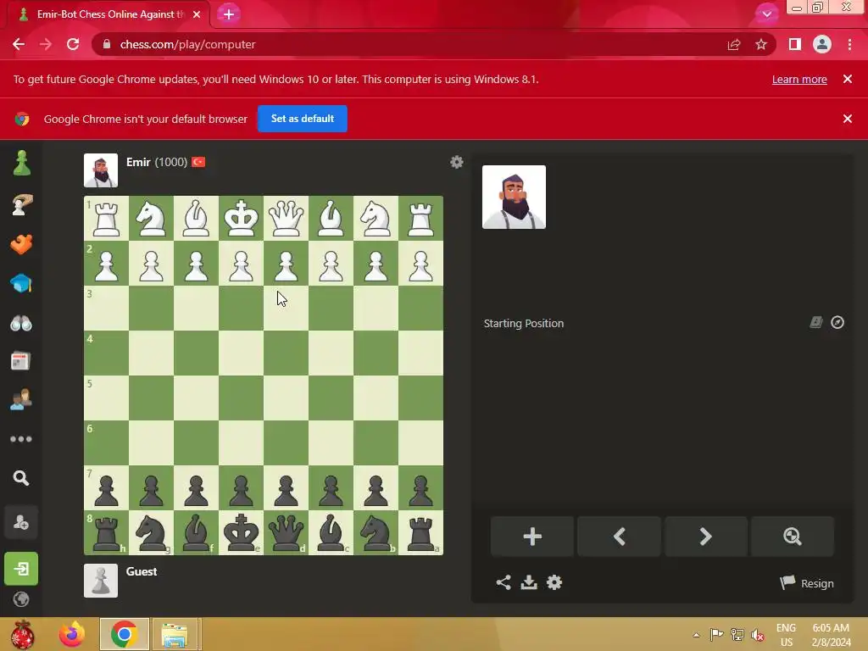868x651 pixels.
Task: Click the chess.com address bar
Action: click(x=409, y=44)
